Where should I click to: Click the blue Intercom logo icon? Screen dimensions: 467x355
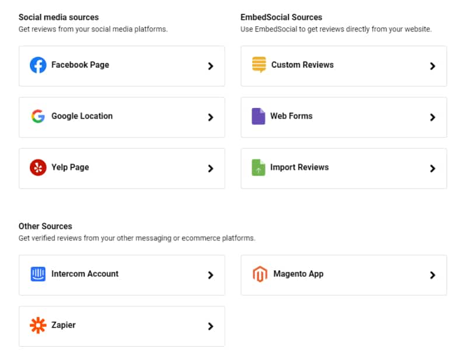point(38,274)
